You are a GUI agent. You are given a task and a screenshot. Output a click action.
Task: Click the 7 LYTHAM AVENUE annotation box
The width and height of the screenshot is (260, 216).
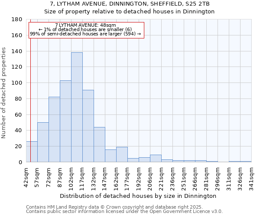pyautogui.click(x=86, y=29)
